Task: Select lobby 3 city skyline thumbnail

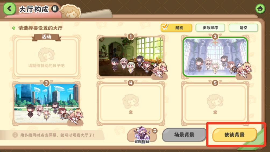Action: pyautogui.click(x=46, y=103)
